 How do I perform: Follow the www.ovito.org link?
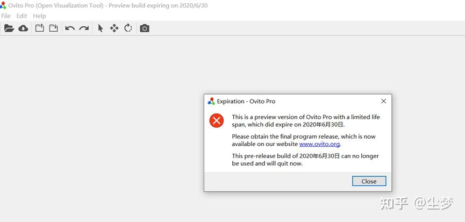(319, 144)
